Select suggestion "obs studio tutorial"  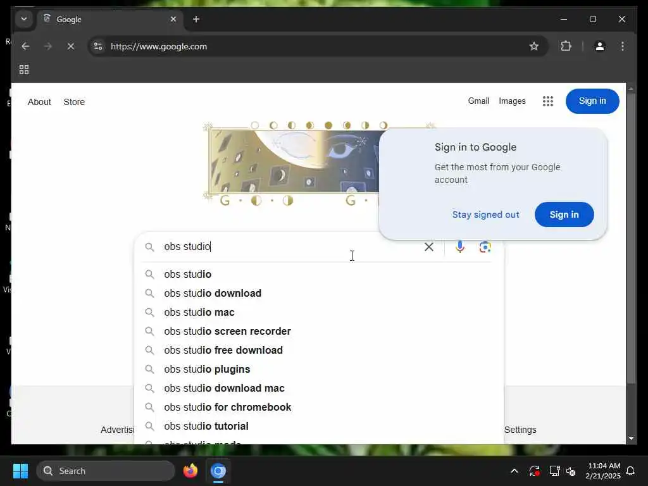click(318, 427)
